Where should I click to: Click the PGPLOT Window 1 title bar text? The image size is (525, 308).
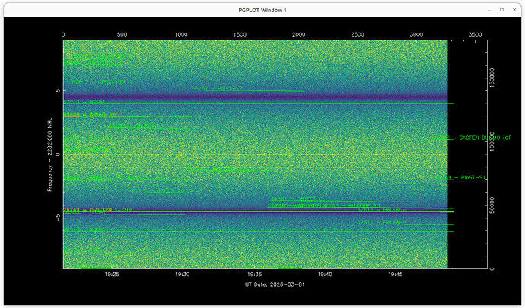point(262,8)
